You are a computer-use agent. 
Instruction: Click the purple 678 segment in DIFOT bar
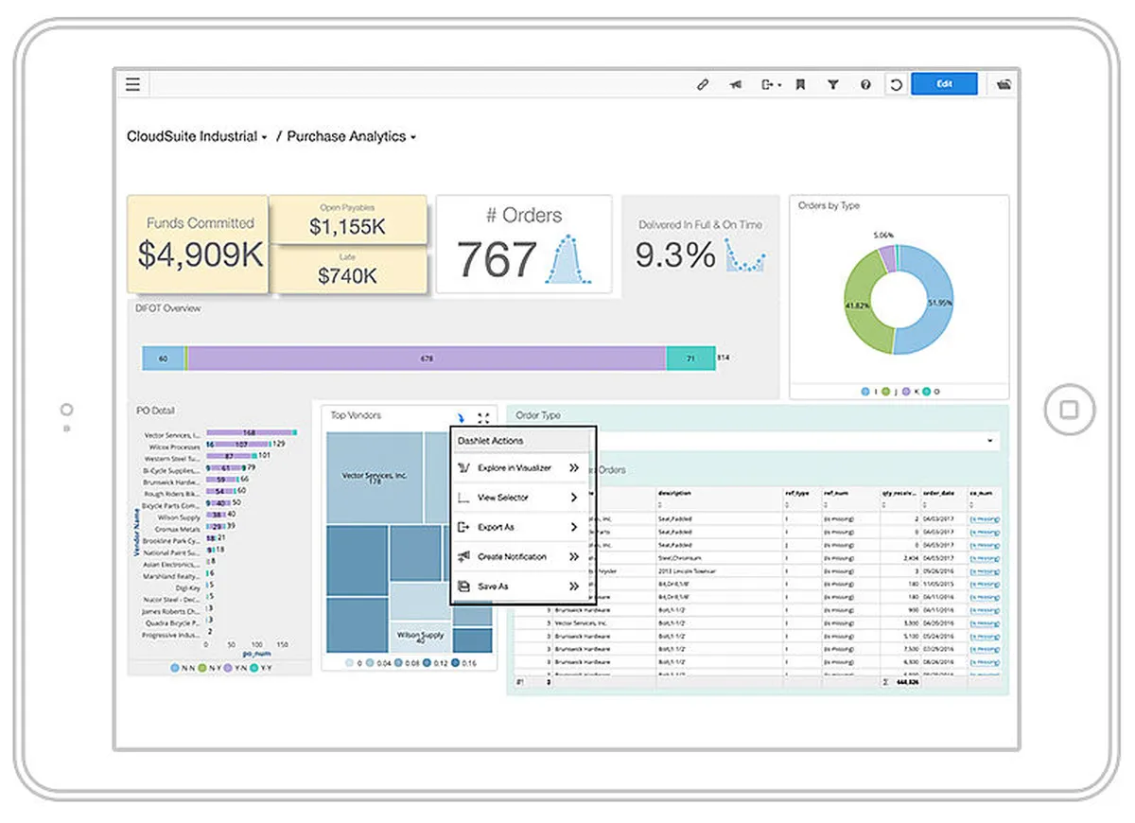[427, 359]
